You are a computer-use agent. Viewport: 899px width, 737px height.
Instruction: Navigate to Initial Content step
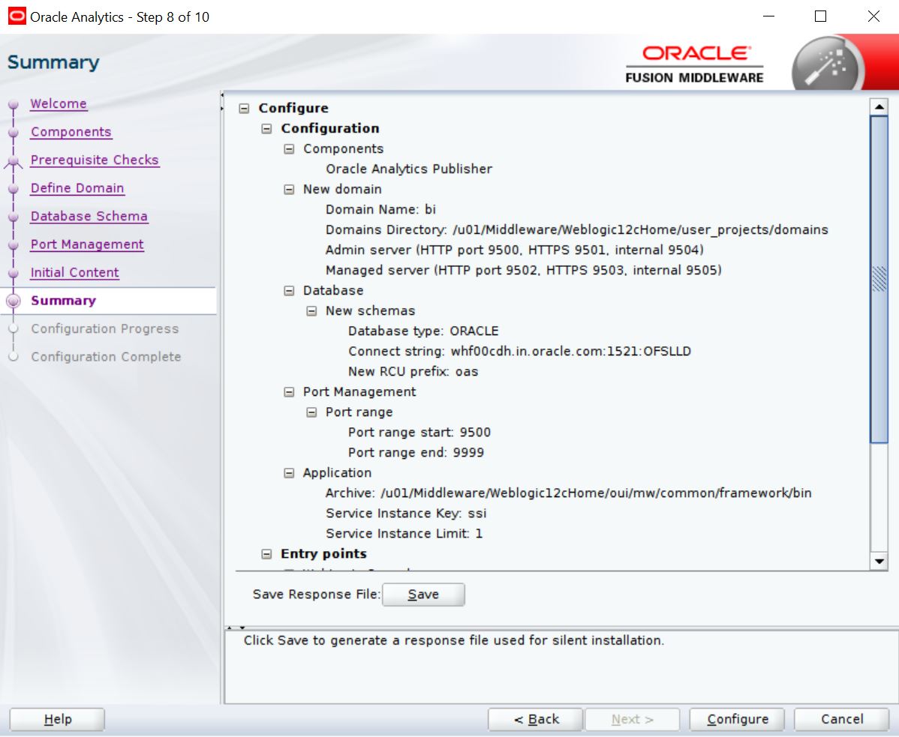click(74, 272)
